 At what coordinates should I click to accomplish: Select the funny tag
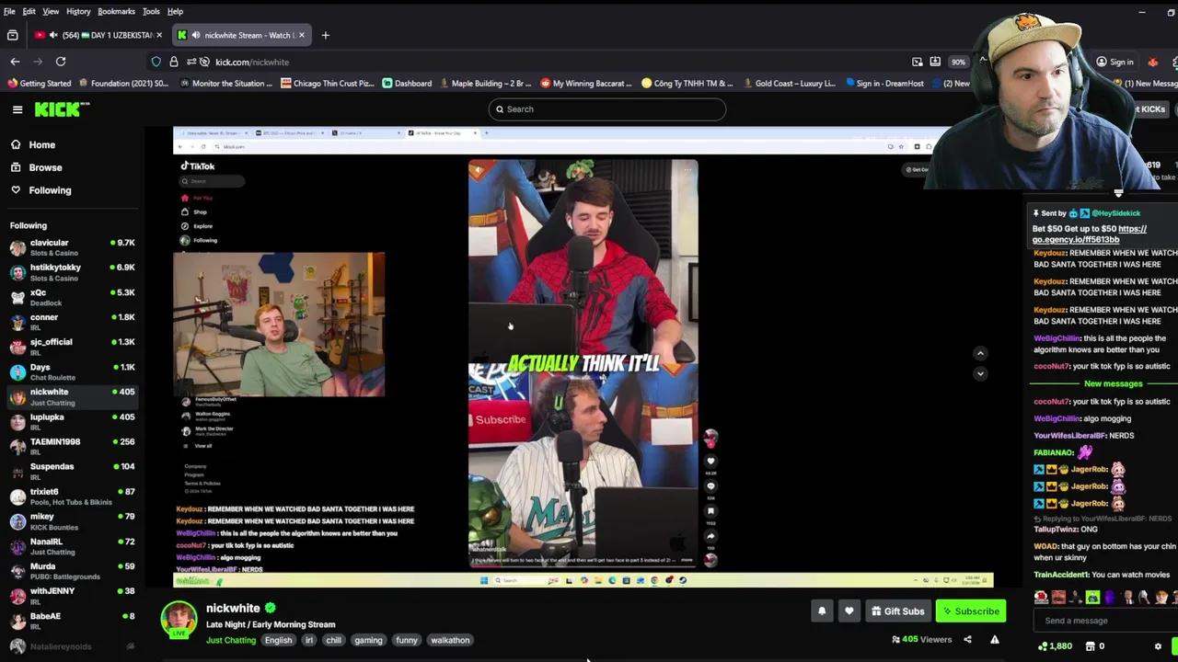[407, 641]
